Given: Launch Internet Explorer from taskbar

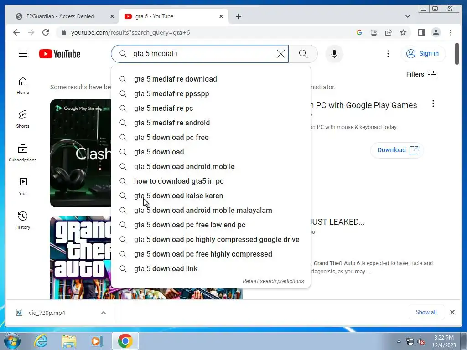Looking at the screenshot, I should (x=41, y=340).
